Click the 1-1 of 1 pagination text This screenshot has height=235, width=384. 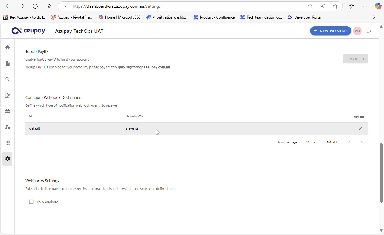(x=332, y=142)
